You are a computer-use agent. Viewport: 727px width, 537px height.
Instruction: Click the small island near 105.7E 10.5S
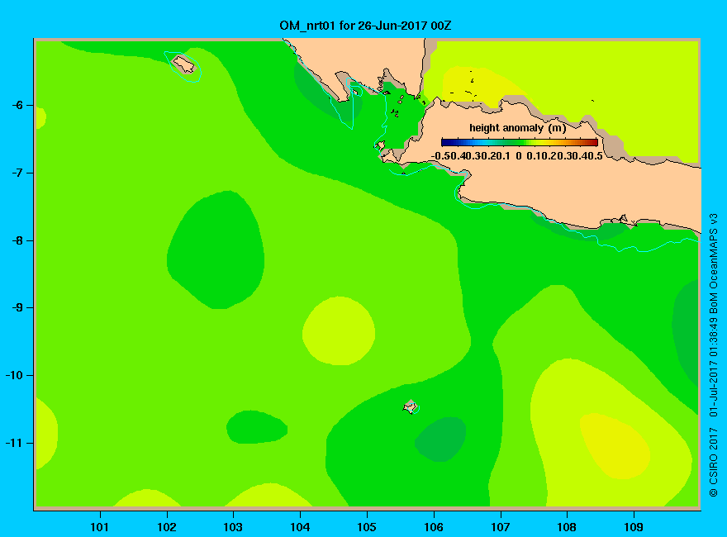click(x=410, y=406)
